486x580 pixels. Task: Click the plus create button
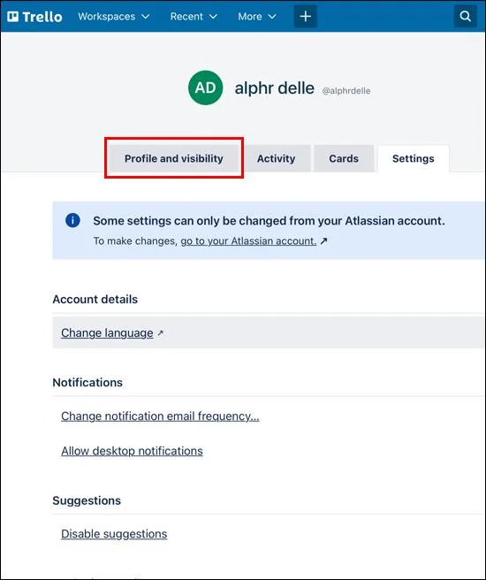point(305,16)
